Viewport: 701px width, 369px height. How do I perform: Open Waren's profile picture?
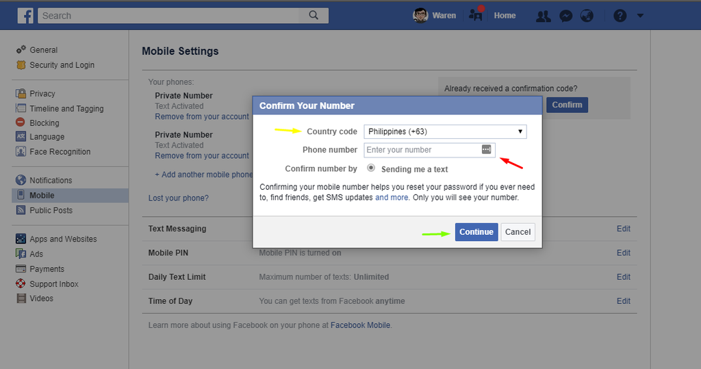420,16
